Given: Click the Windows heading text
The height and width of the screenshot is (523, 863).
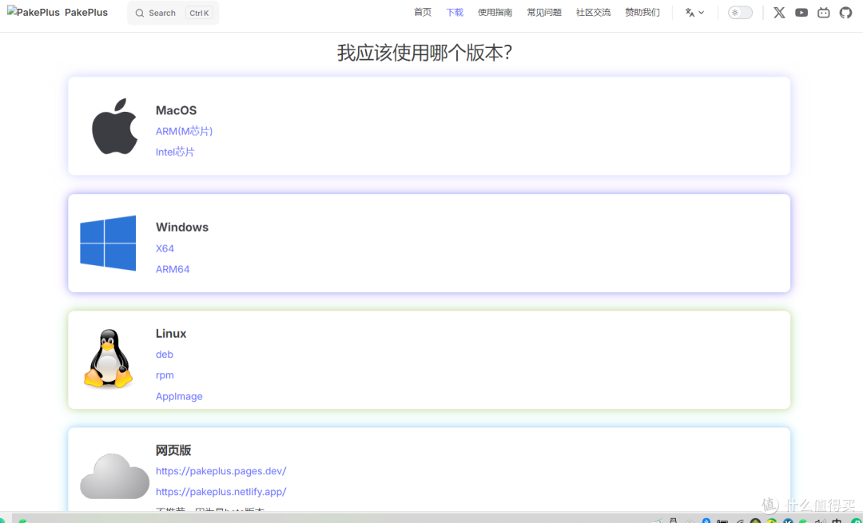Looking at the screenshot, I should tap(182, 227).
